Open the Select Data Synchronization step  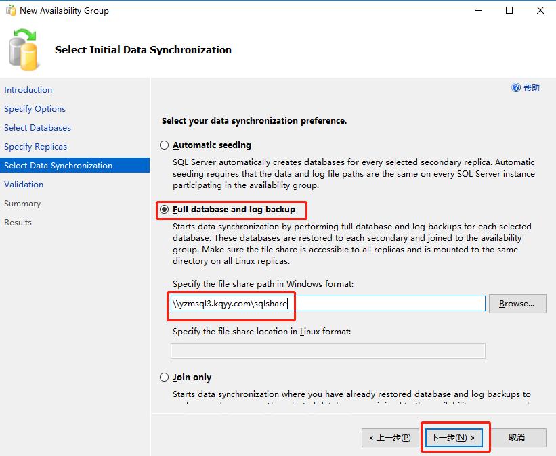pyautogui.click(x=58, y=166)
